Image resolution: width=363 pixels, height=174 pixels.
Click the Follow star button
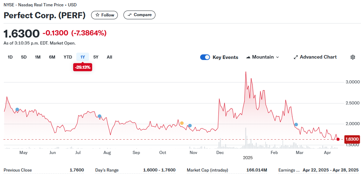tap(104, 15)
